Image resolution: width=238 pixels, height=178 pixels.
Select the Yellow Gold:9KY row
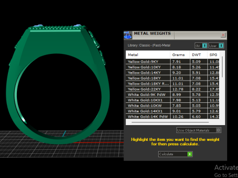(x=173, y=62)
